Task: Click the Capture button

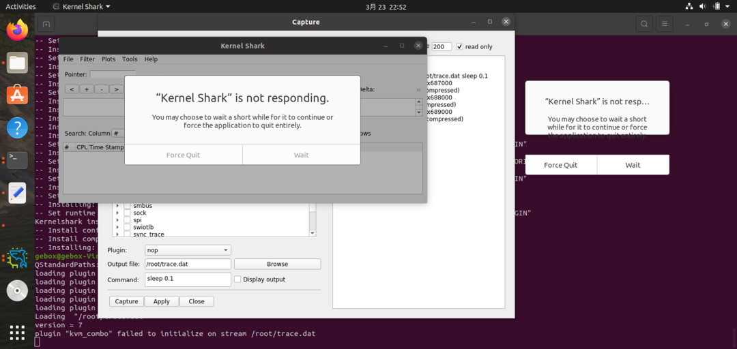Action: (x=126, y=301)
